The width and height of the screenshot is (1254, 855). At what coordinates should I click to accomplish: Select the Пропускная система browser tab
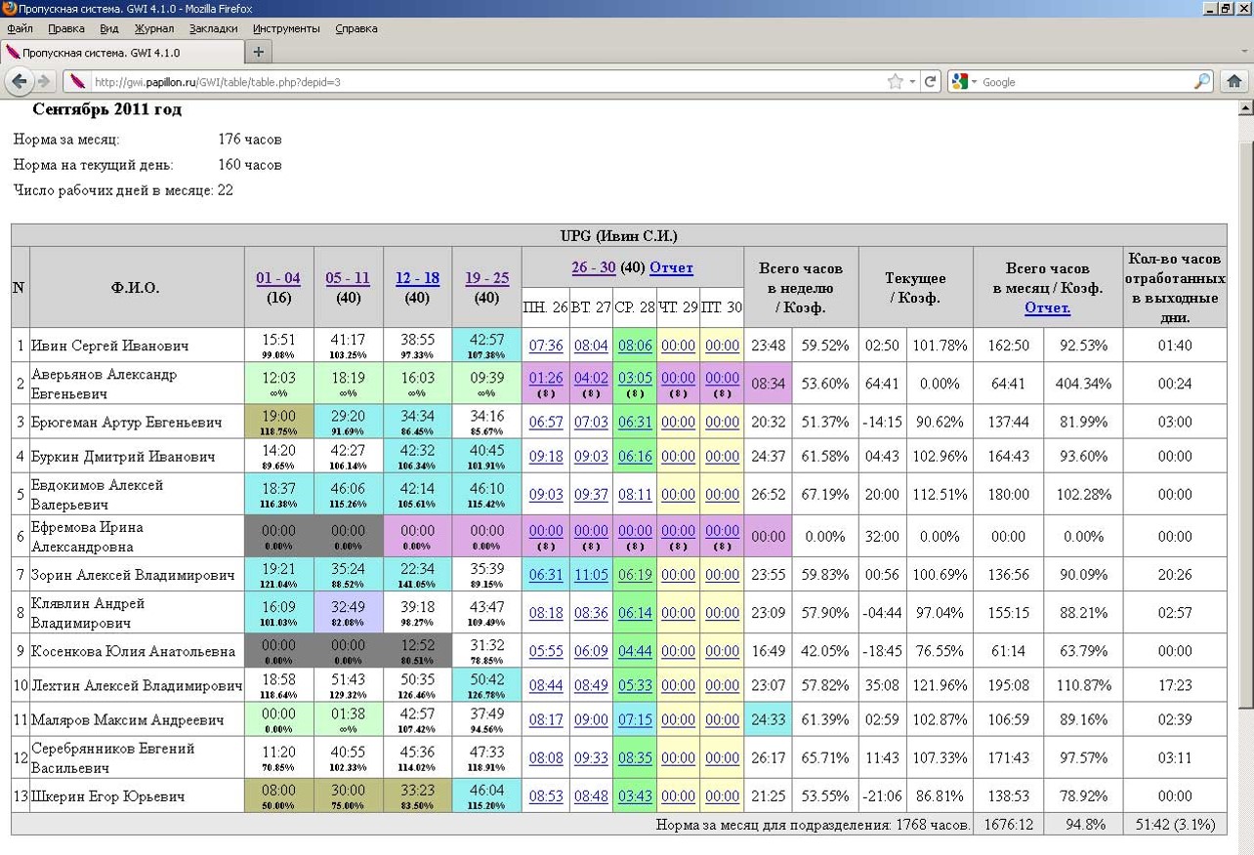117,52
